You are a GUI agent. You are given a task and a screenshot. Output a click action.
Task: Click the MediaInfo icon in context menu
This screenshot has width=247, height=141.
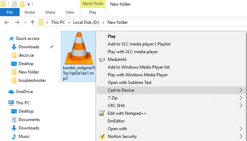[x=102, y=59]
